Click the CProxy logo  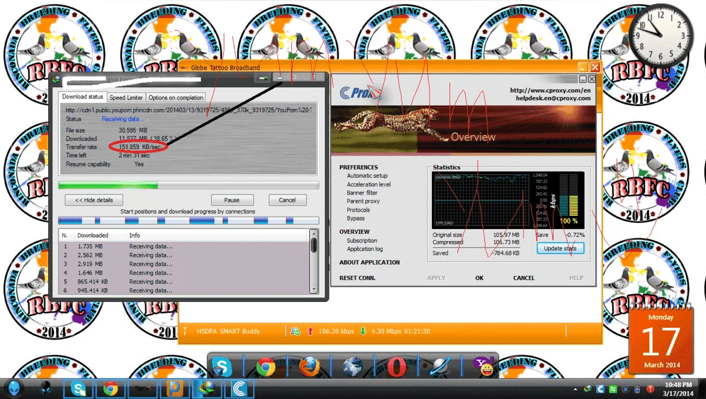360,93
